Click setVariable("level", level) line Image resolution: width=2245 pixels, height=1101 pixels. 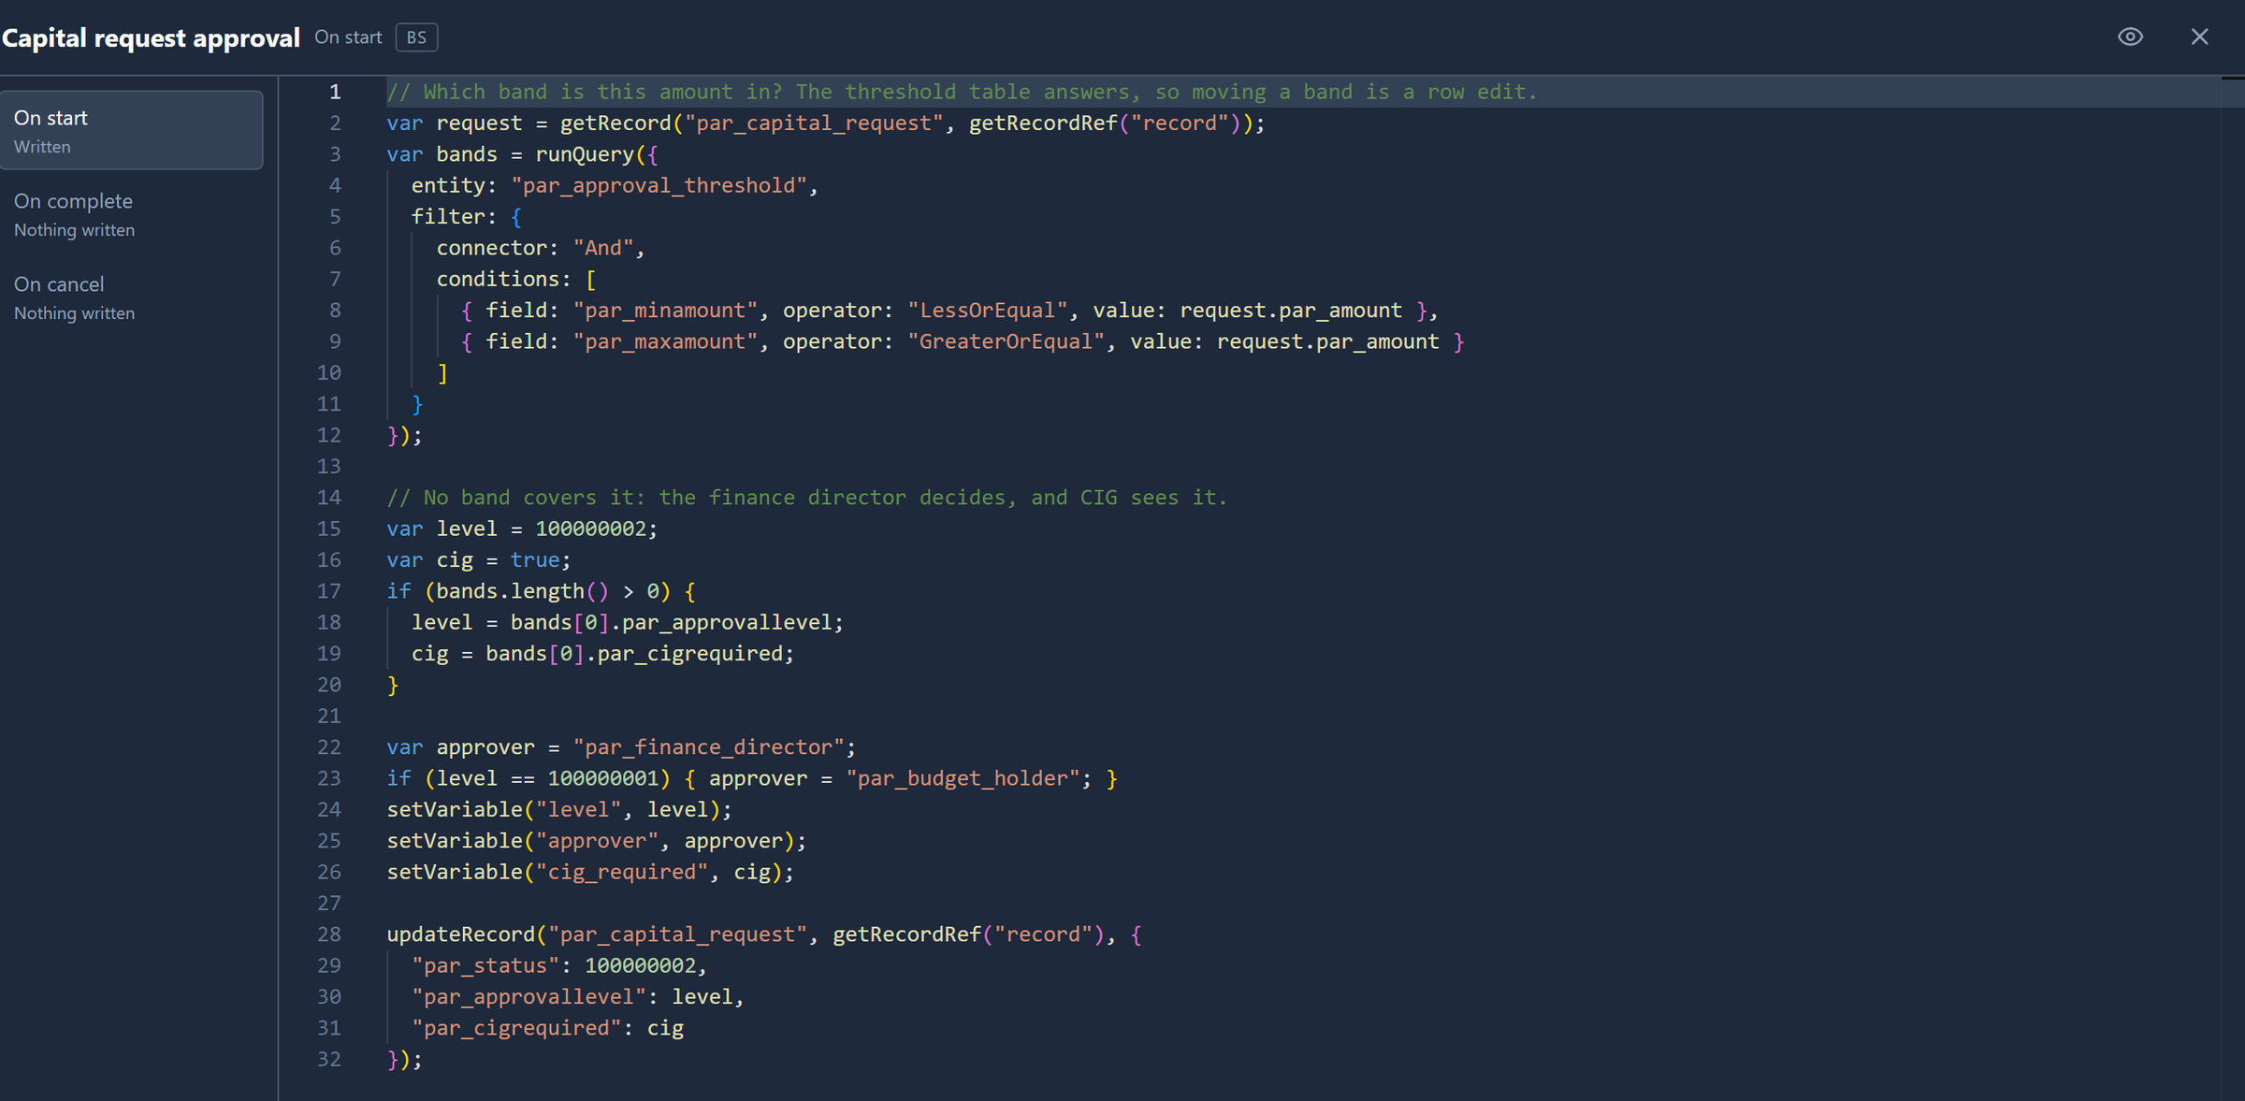559,809
